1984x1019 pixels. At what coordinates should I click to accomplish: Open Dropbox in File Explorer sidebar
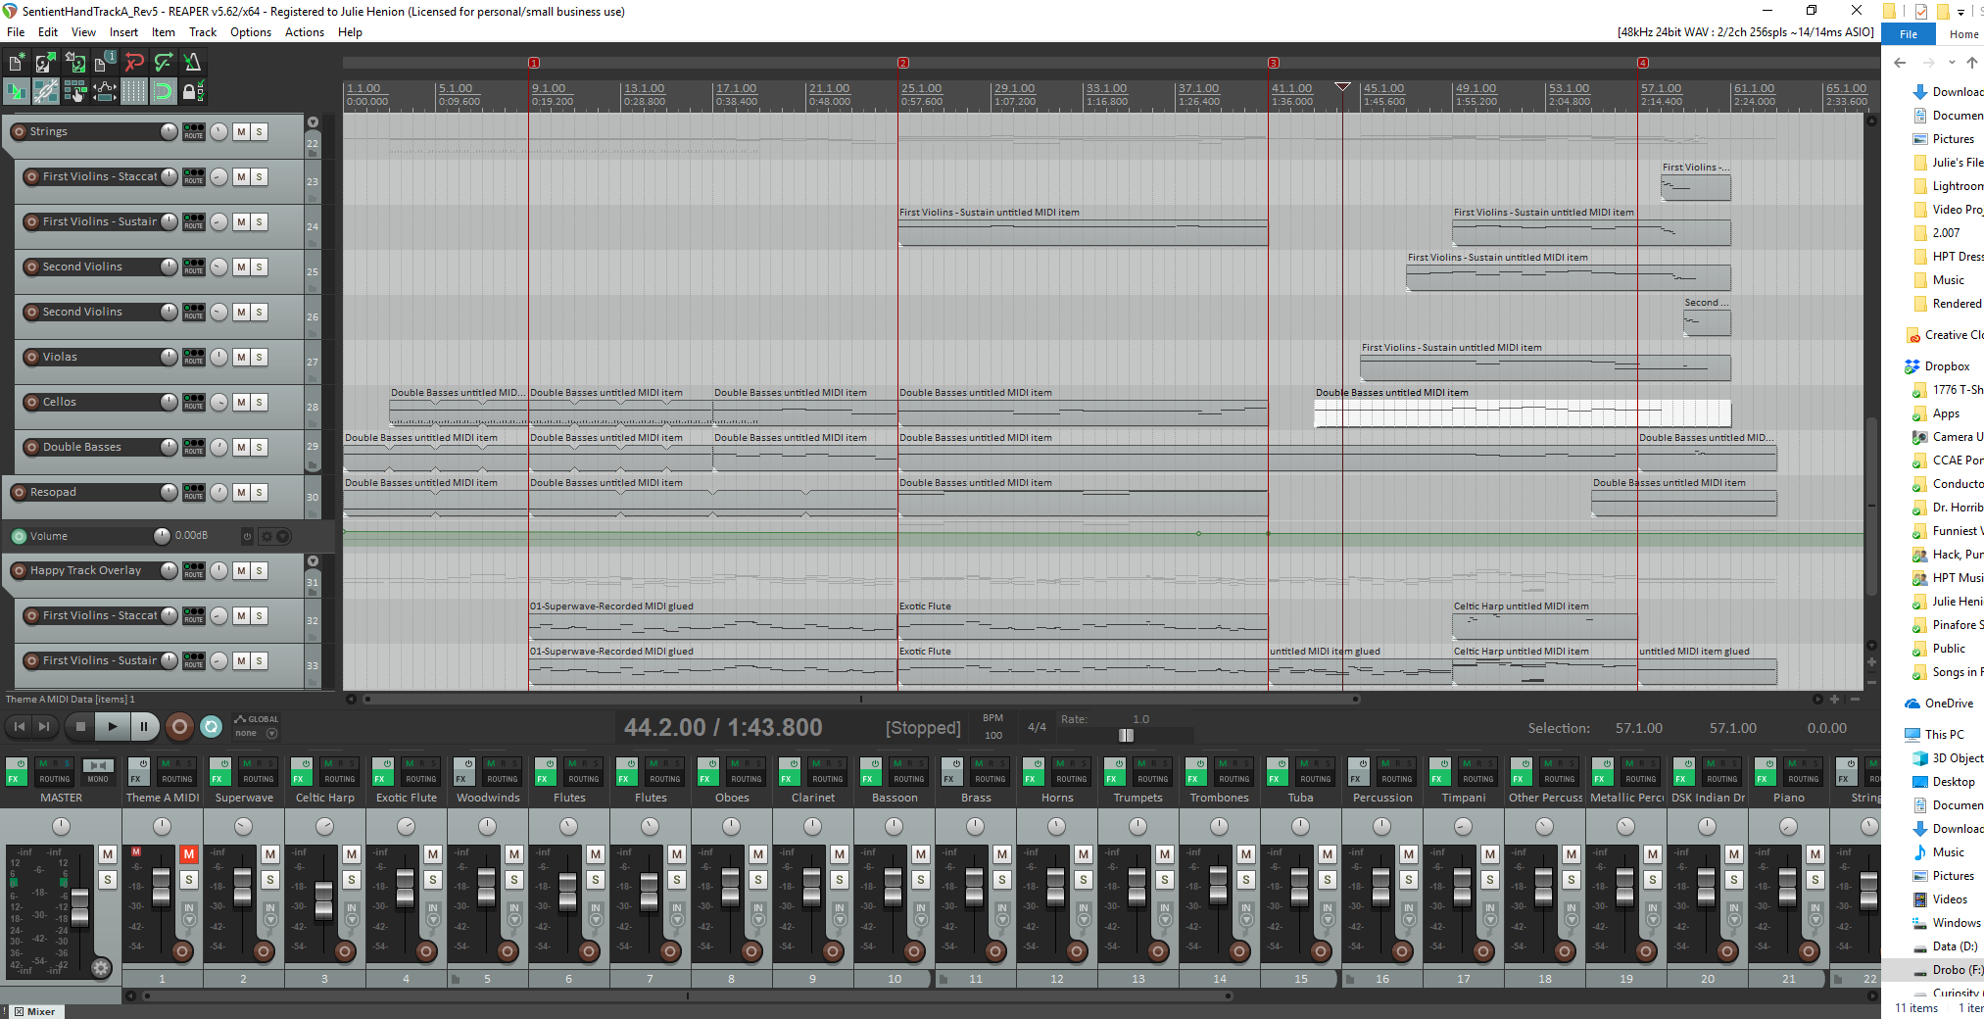[x=1947, y=366]
